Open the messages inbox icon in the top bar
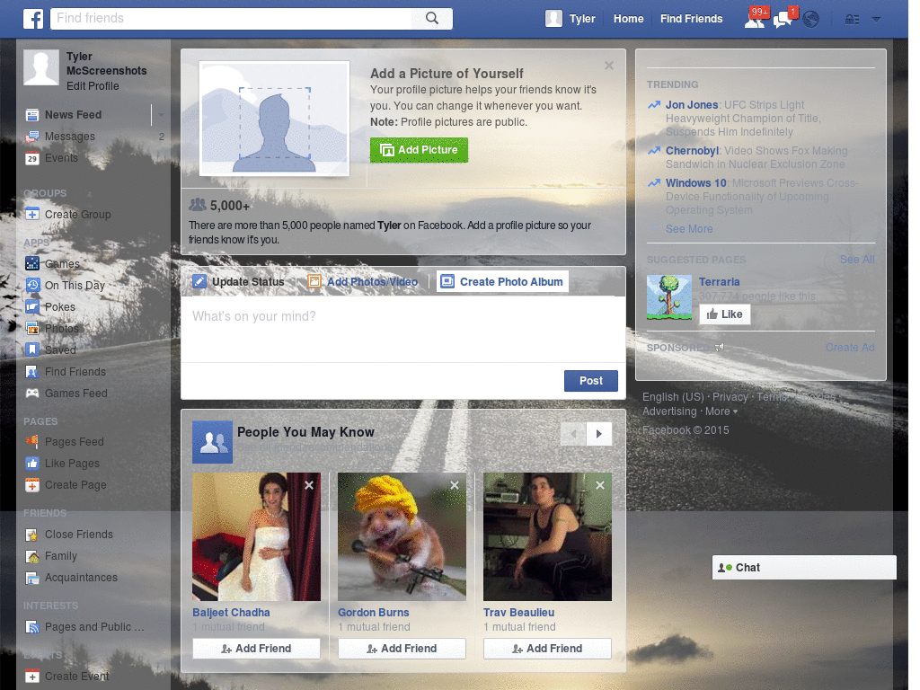This screenshot has height=690, width=920. click(x=783, y=20)
